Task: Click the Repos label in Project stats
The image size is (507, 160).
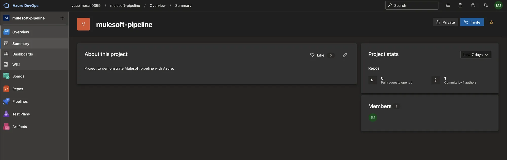Action: 374,68
